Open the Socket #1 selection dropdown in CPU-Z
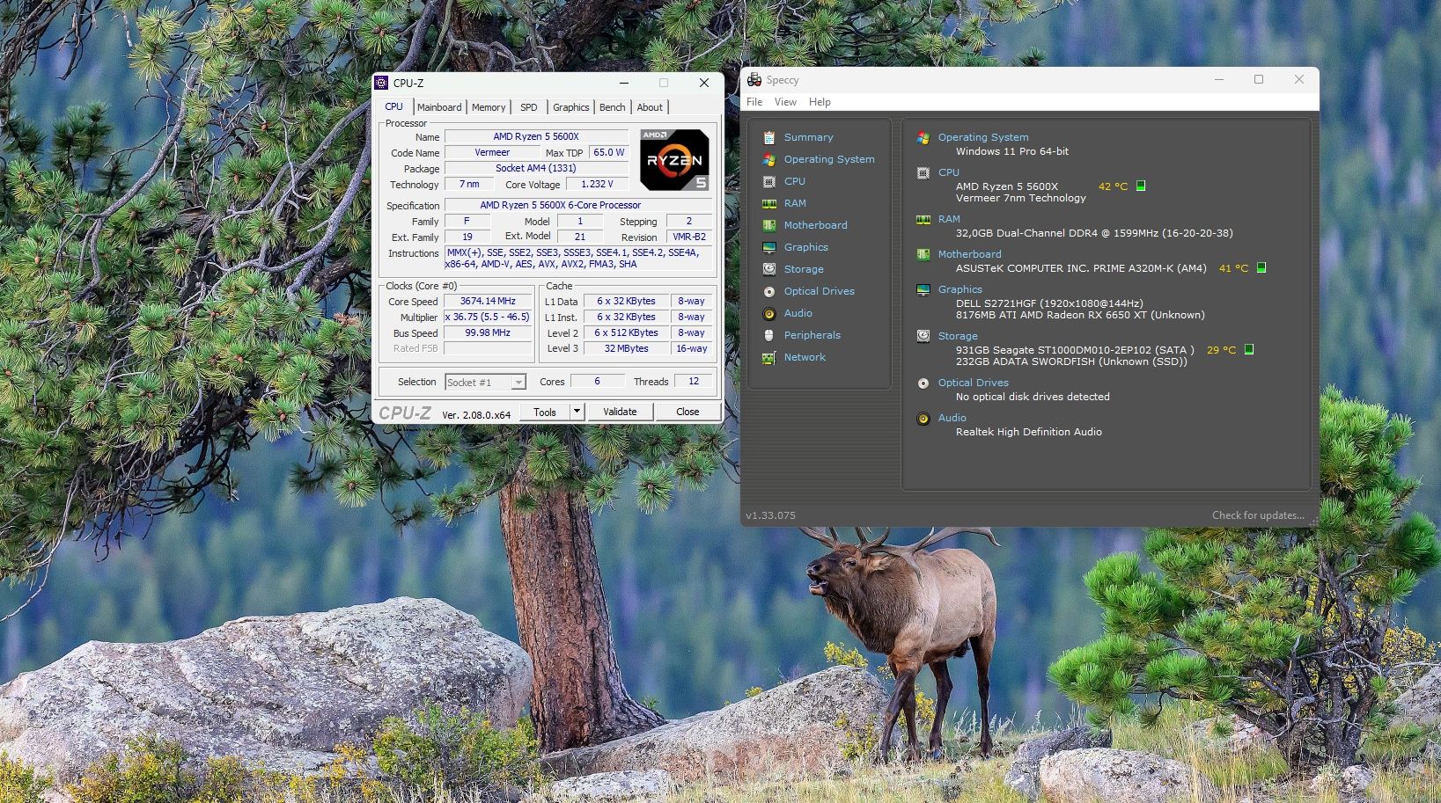The height and width of the screenshot is (803, 1441). 518,382
